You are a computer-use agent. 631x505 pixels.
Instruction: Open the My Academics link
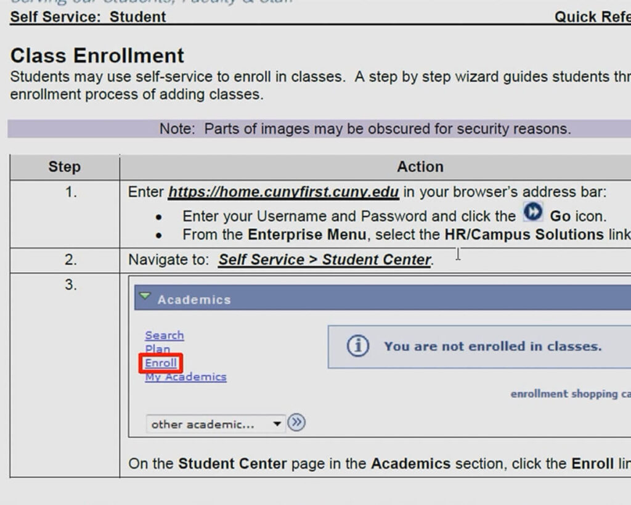click(185, 377)
